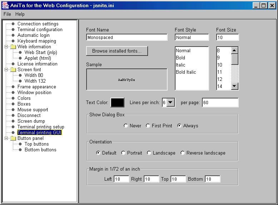Collapse the Screen font tree node

6,70
